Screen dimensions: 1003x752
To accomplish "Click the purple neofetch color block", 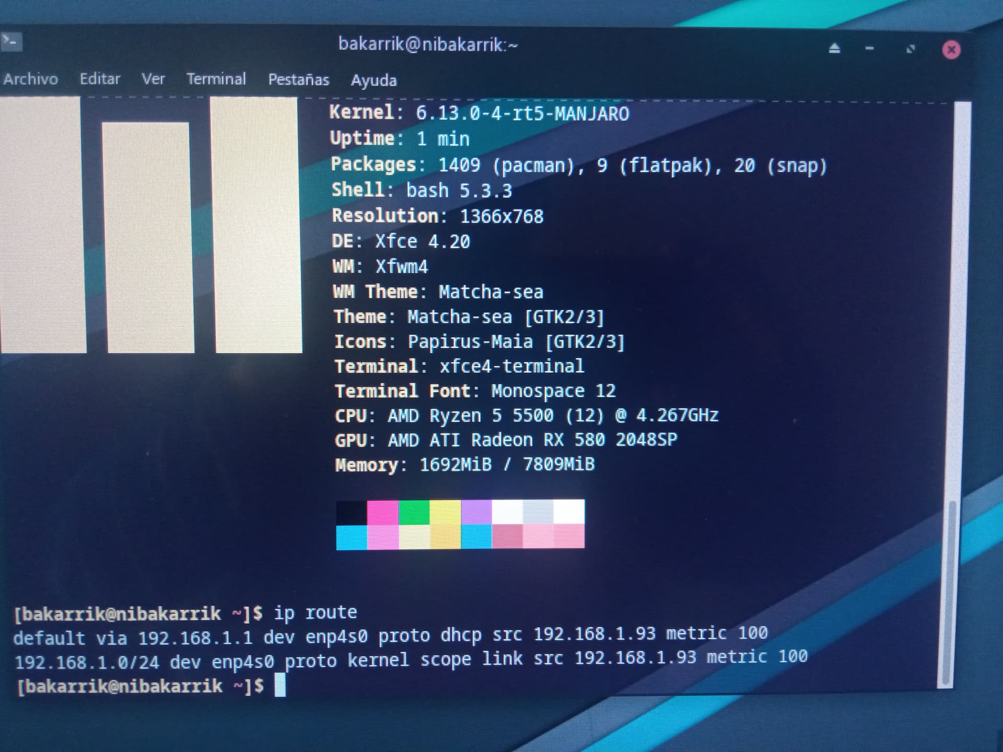I will click(x=476, y=512).
